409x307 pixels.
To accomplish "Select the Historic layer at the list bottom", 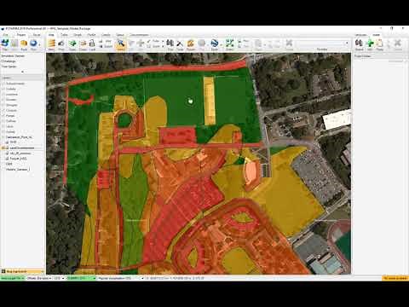I will tap(18, 169).
